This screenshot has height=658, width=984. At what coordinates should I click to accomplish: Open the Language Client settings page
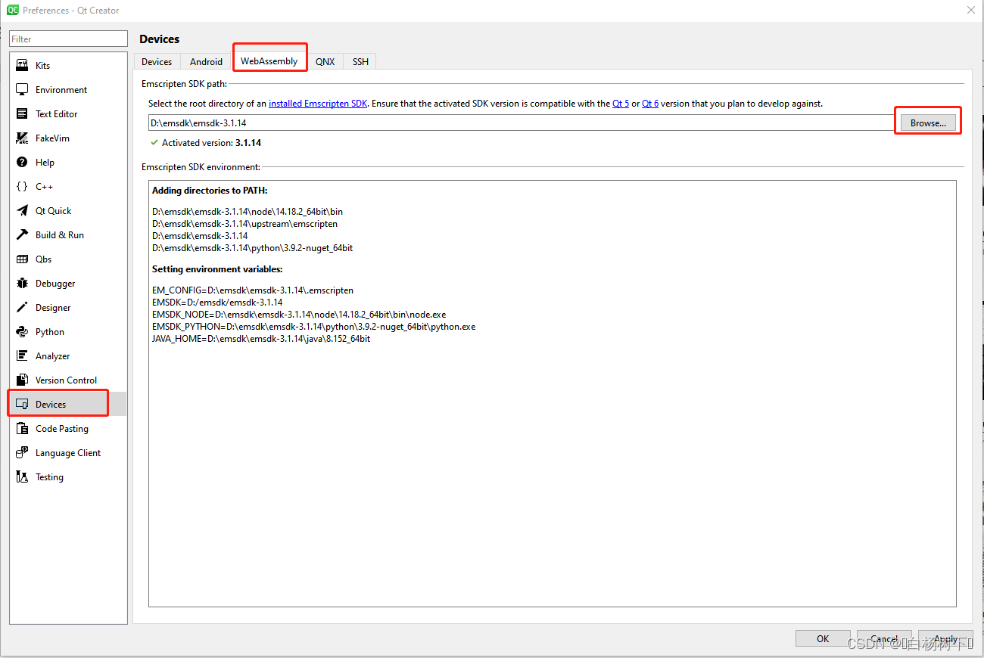[x=67, y=452]
